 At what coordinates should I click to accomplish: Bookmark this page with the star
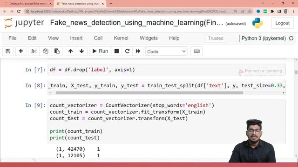(250, 11)
